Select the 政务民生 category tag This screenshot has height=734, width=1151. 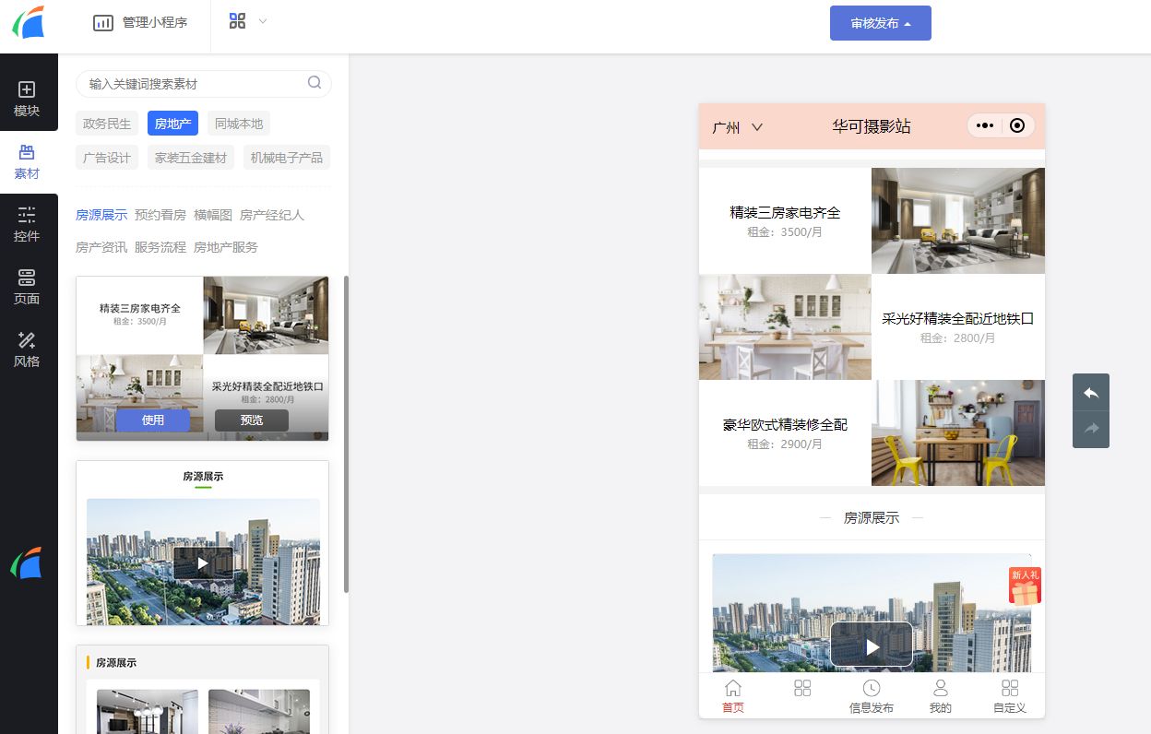pyautogui.click(x=107, y=124)
